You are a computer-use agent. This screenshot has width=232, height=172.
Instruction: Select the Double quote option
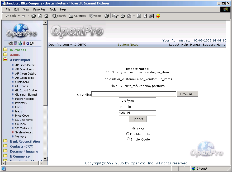click(x=128, y=134)
